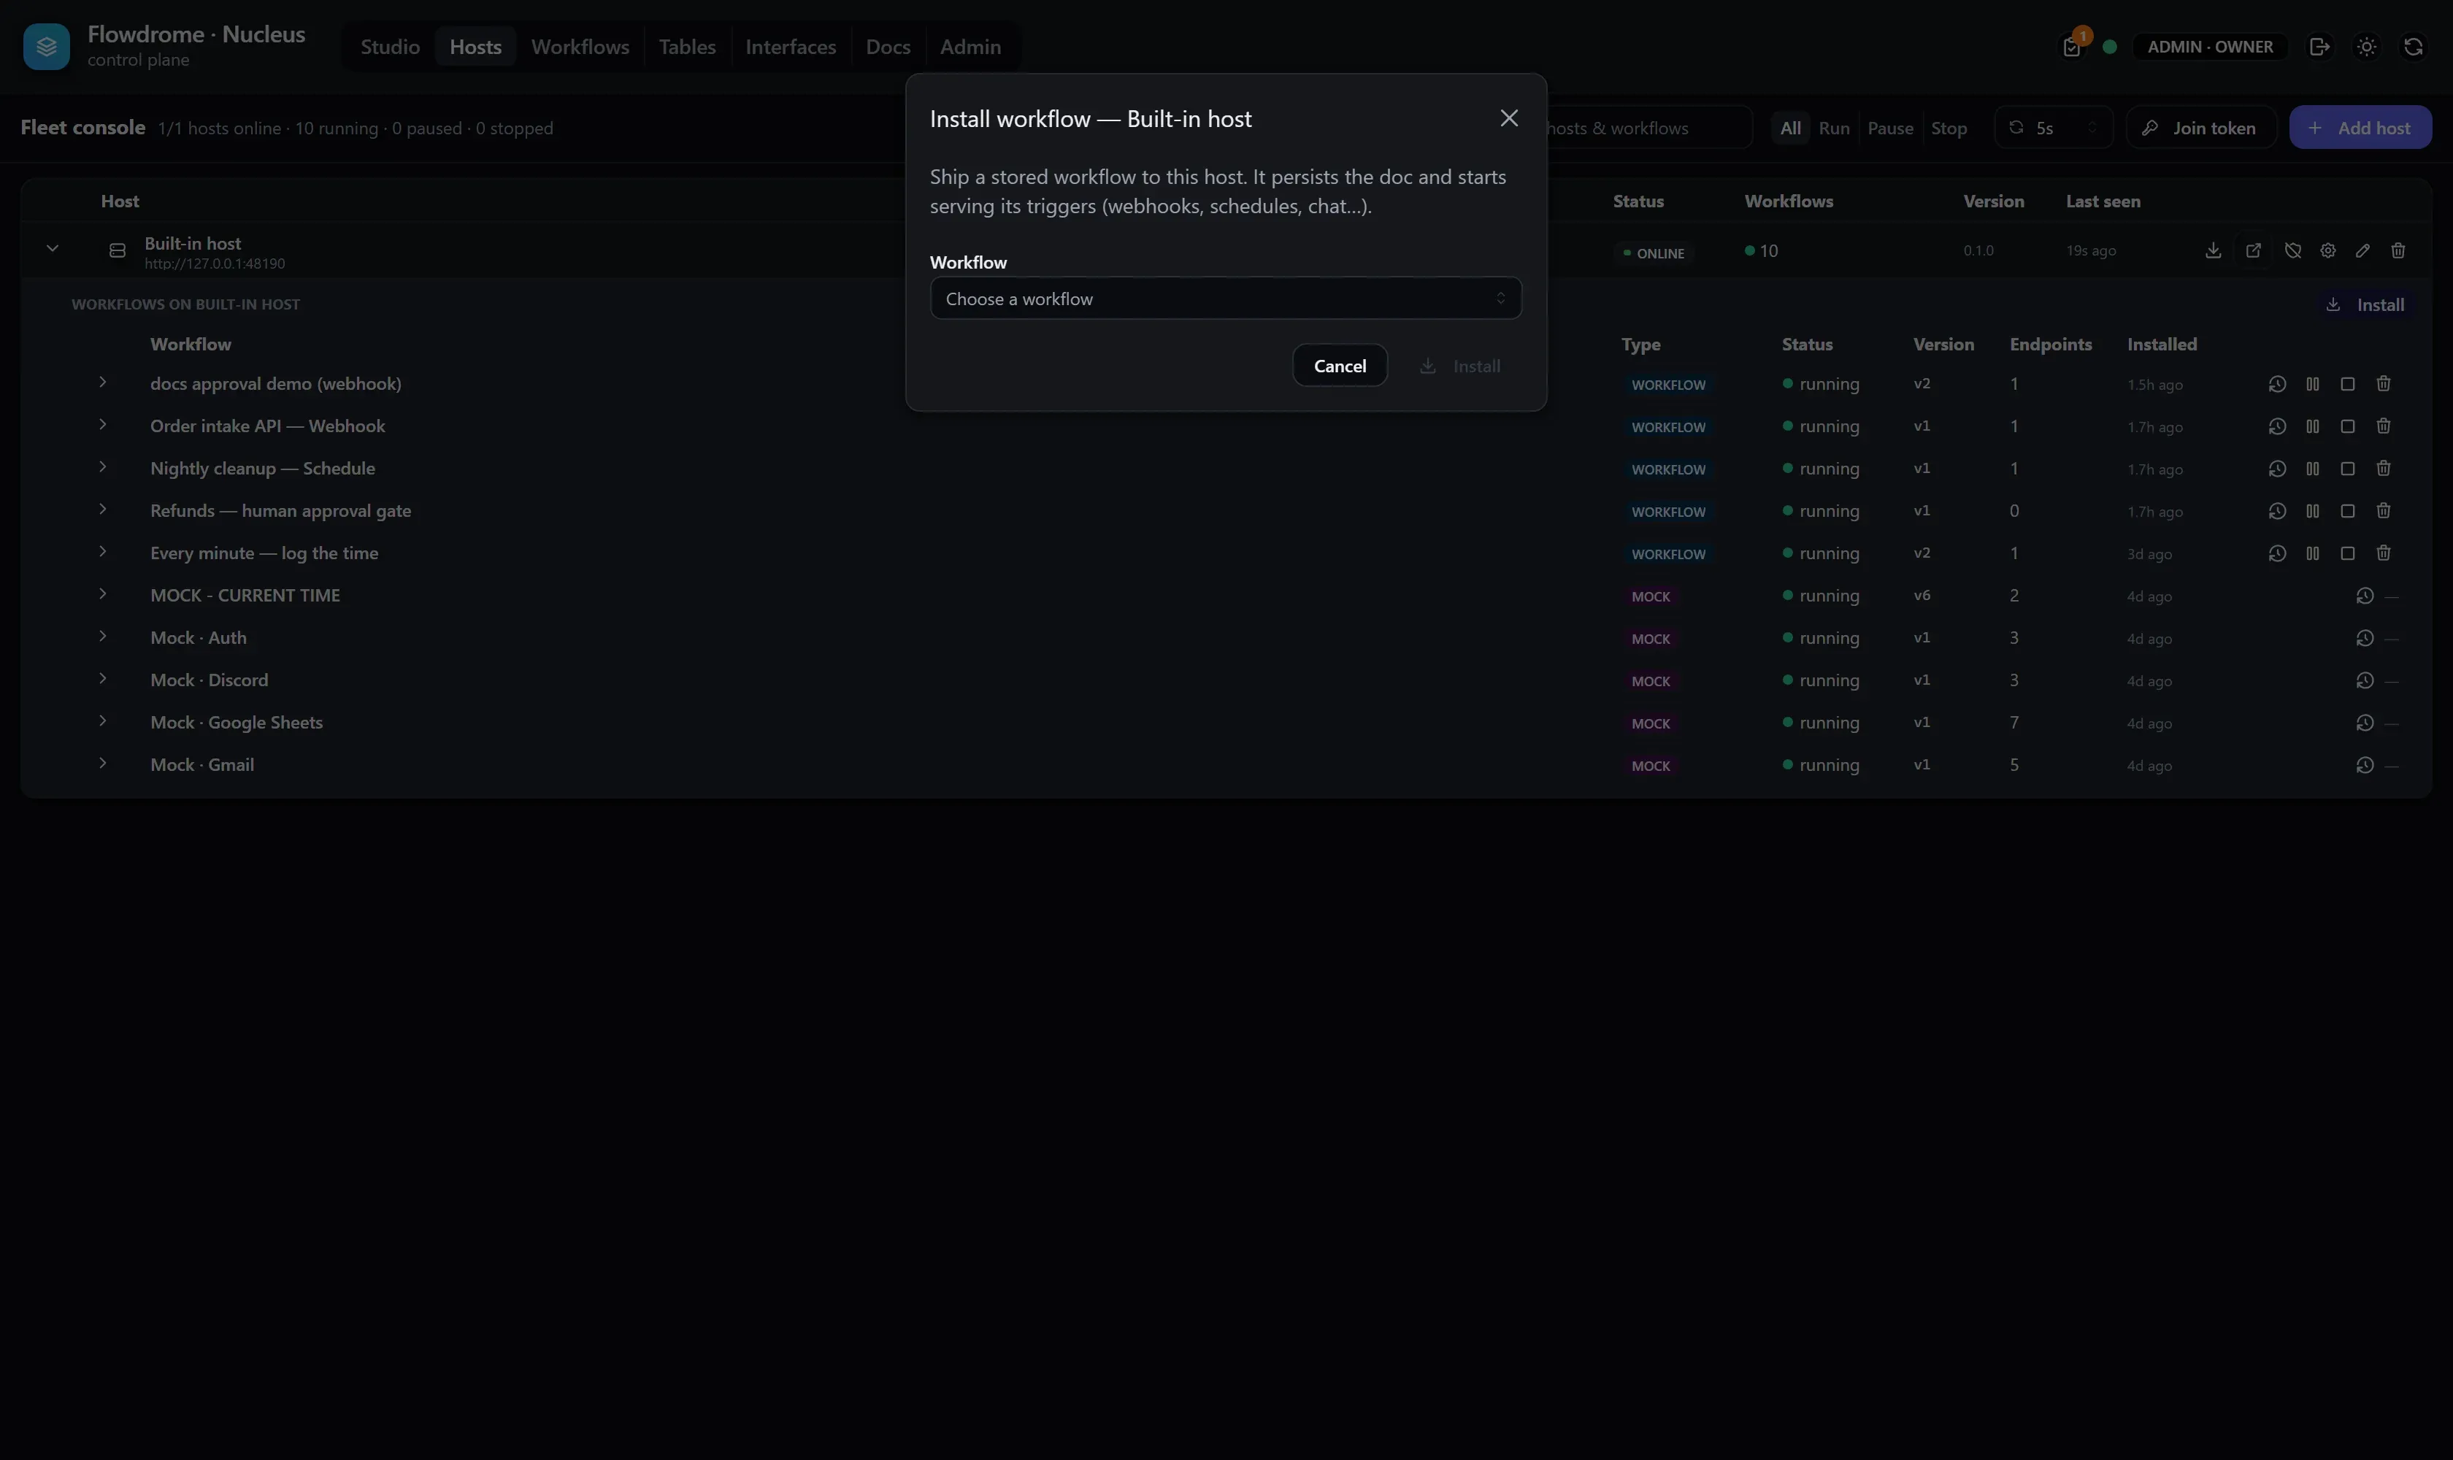Delete the Refunds human approval gate workflow

click(2383, 510)
